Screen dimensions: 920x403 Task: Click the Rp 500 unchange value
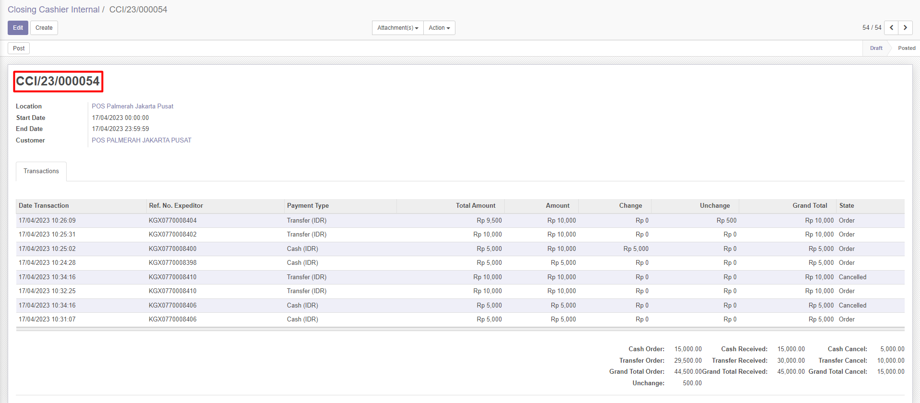726,221
